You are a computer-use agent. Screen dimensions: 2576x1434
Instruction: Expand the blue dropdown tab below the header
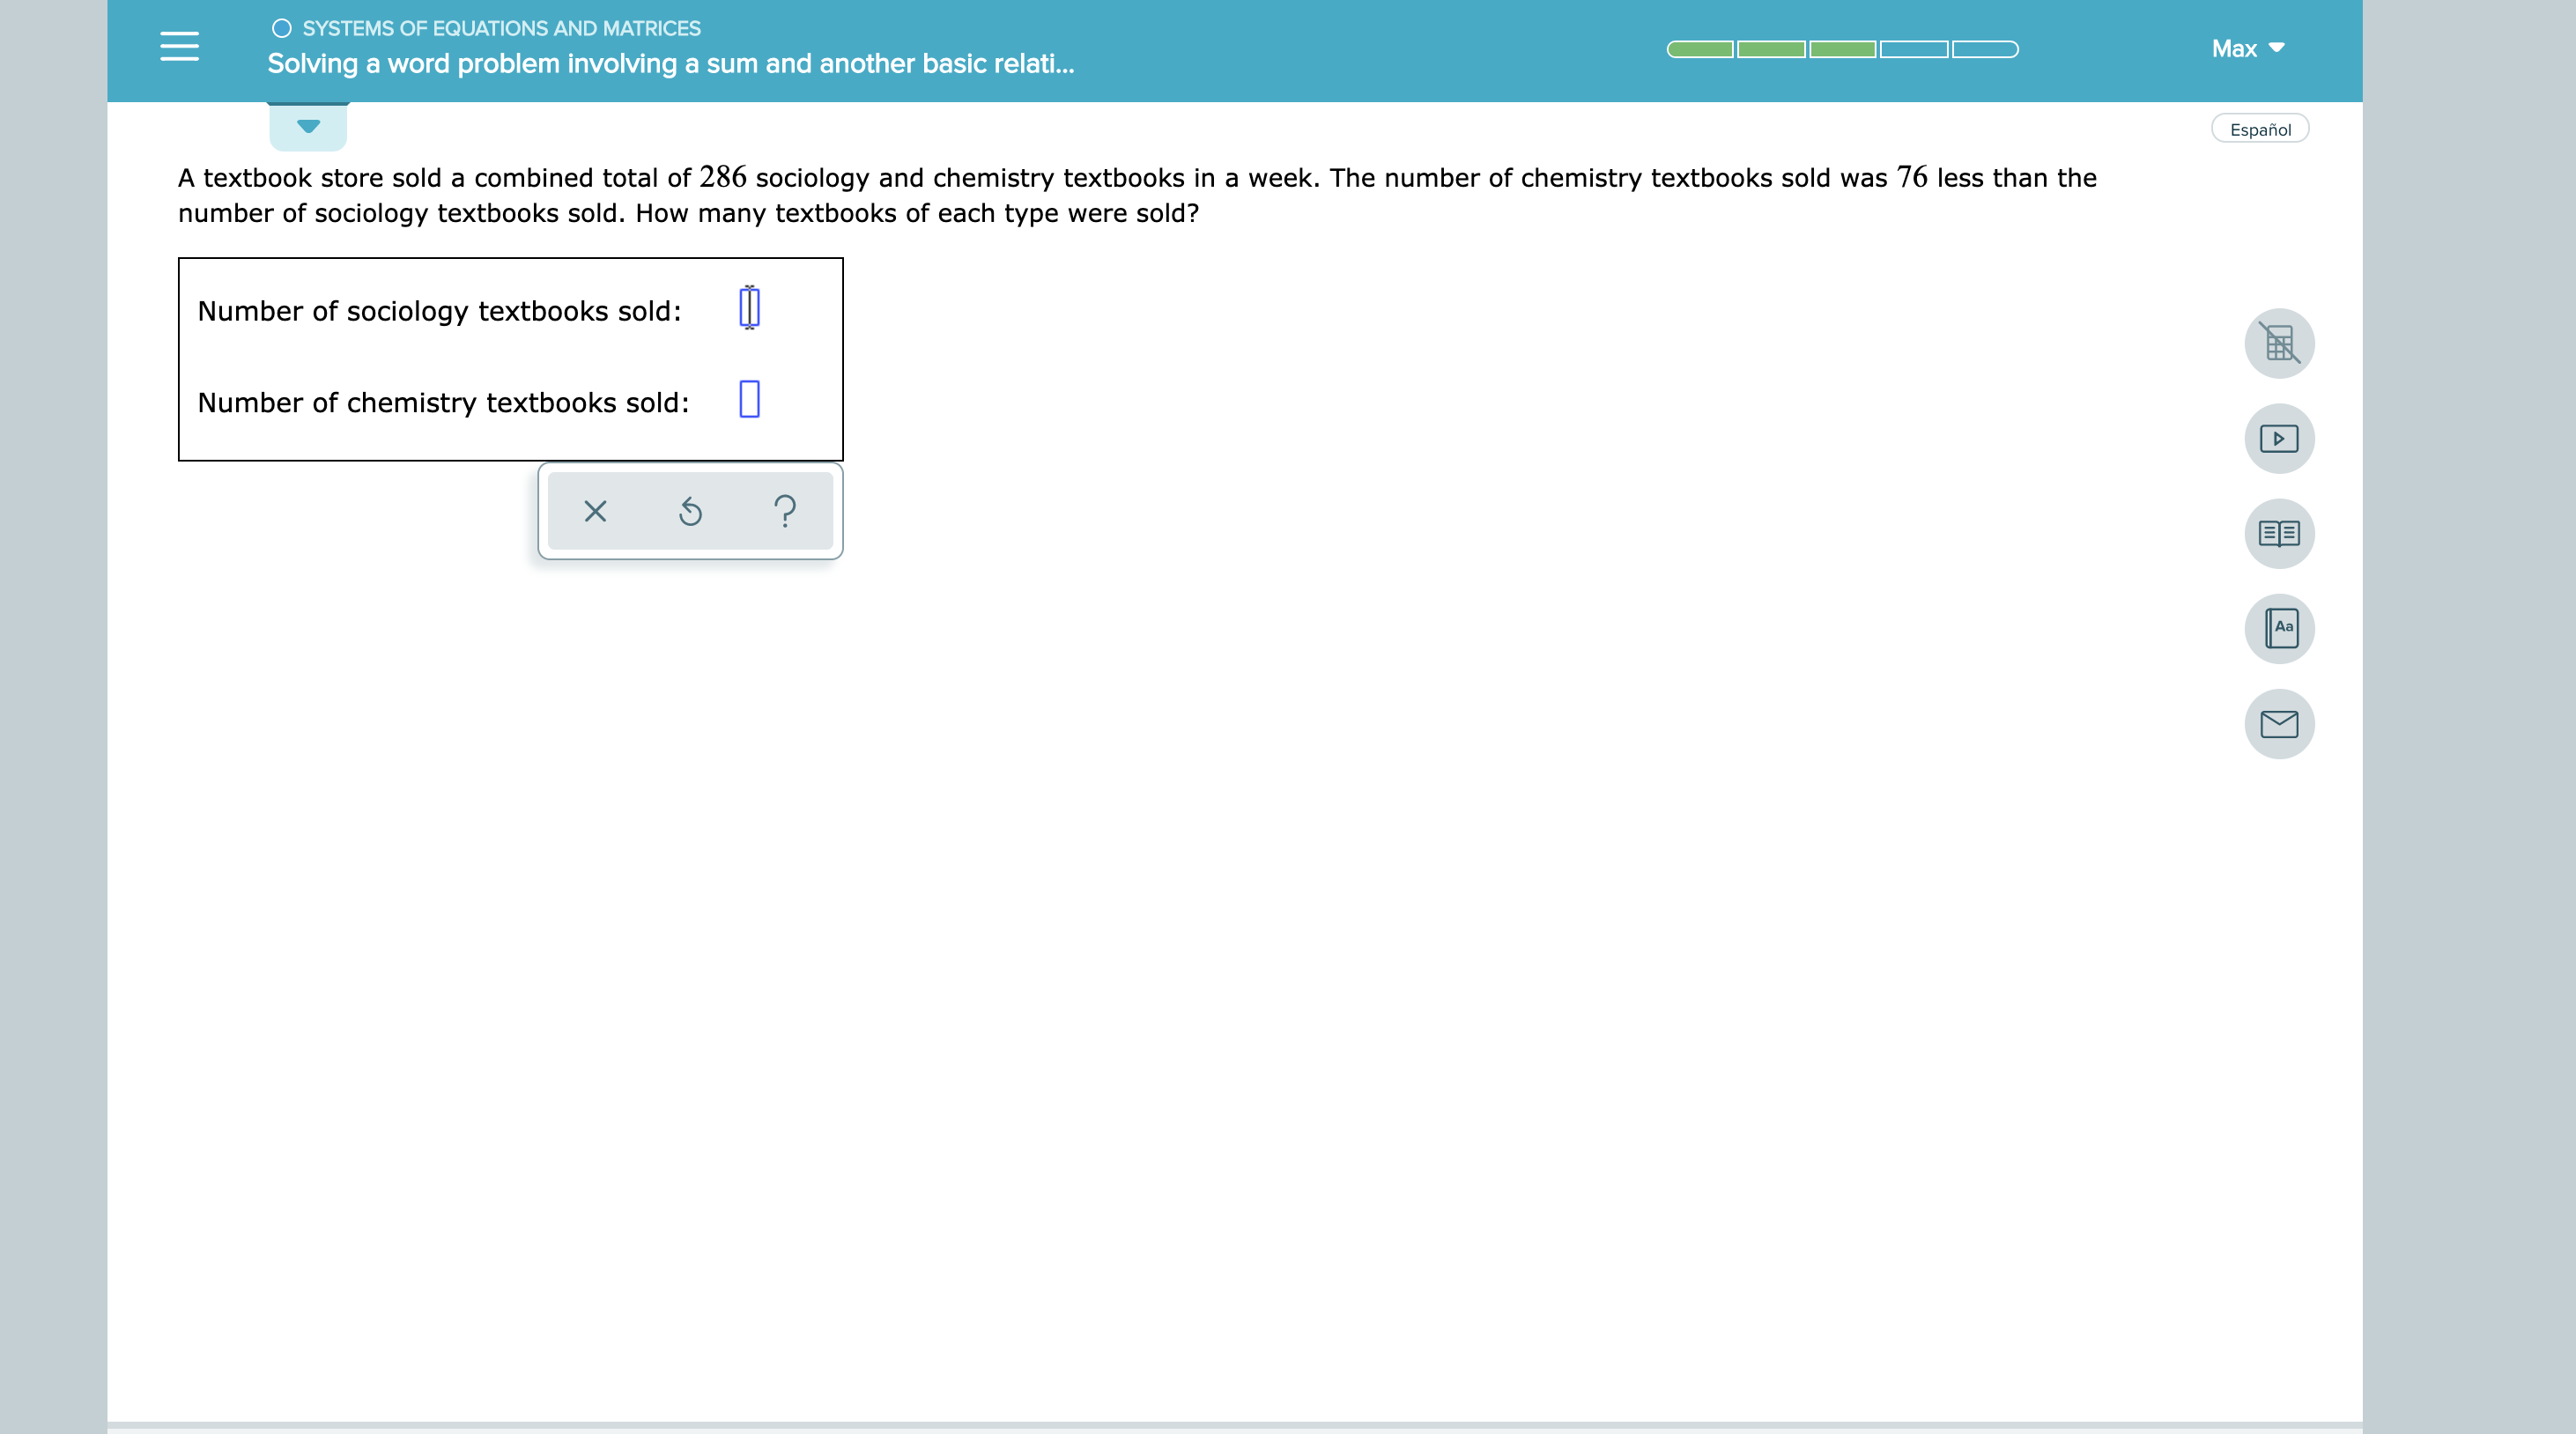point(308,127)
